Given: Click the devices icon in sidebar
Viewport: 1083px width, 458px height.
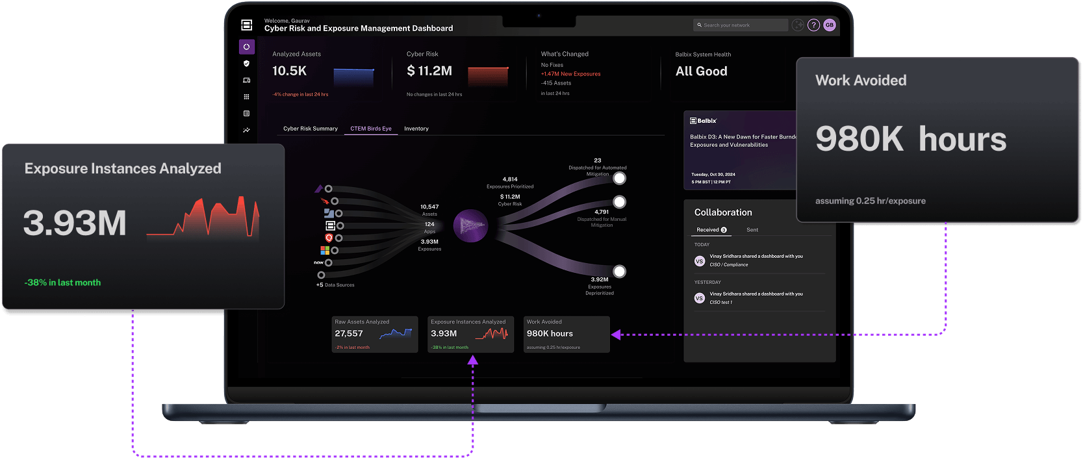Looking at the screenshot, I should (x=246, y=81).
